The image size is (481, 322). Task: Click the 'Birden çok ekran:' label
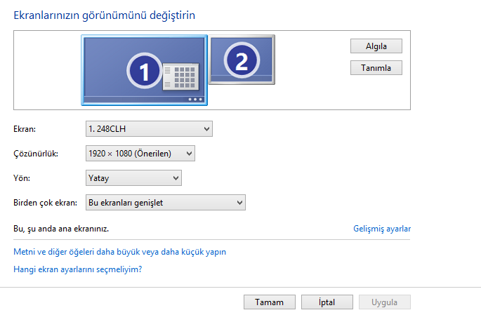coord(45,203)
